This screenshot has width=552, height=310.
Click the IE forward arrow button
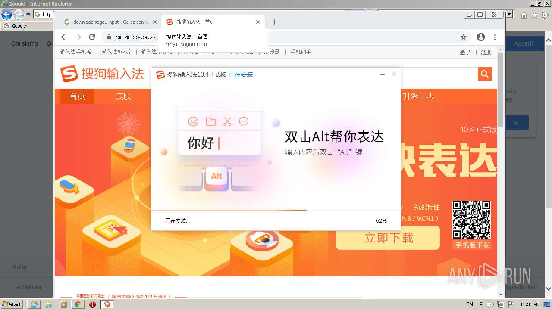click(19, 14)
